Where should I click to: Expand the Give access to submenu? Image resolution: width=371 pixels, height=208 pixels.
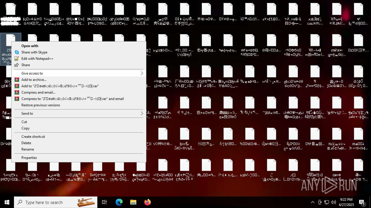pyautogui.click(x=79, y=73)
